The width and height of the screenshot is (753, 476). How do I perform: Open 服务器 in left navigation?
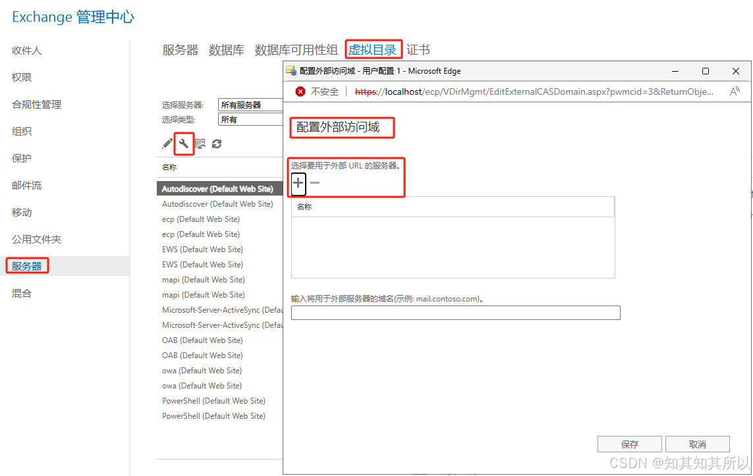tap(27, 267)
